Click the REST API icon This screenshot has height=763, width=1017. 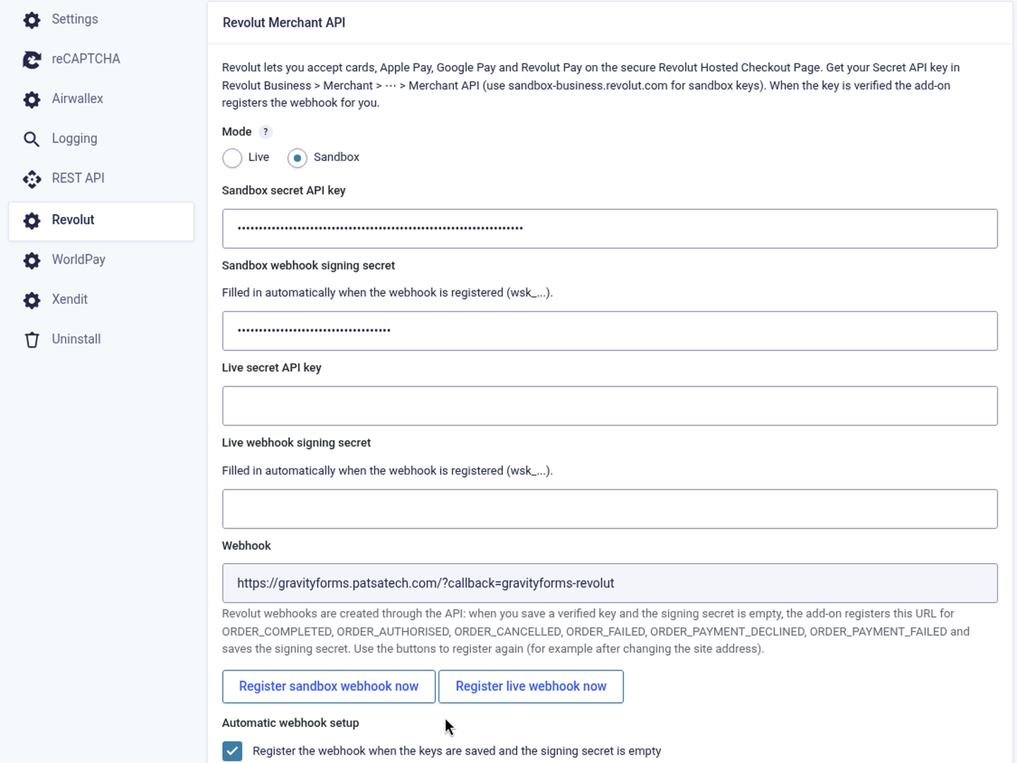click(x=32, y=179)
